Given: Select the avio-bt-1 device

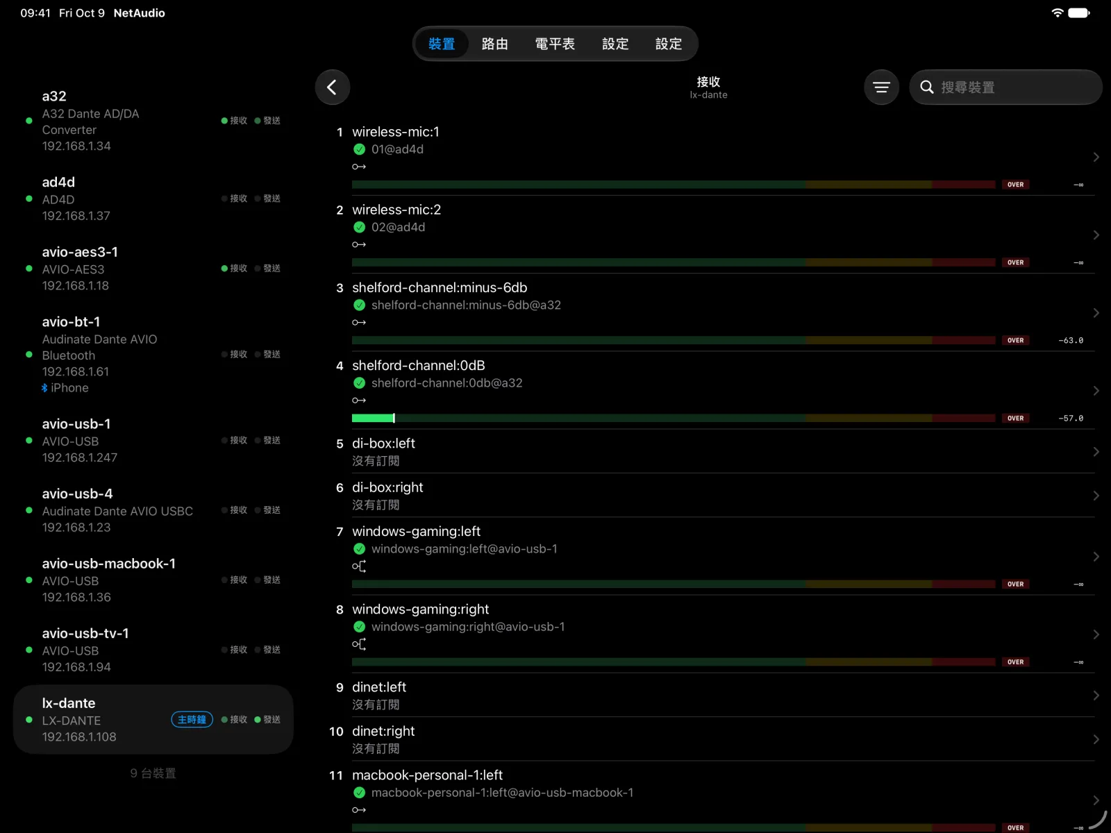Looking at the screenshot, I should coord(153,354).
